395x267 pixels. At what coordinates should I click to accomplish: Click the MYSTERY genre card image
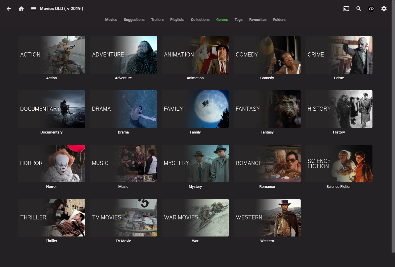(x=195, y=164)
